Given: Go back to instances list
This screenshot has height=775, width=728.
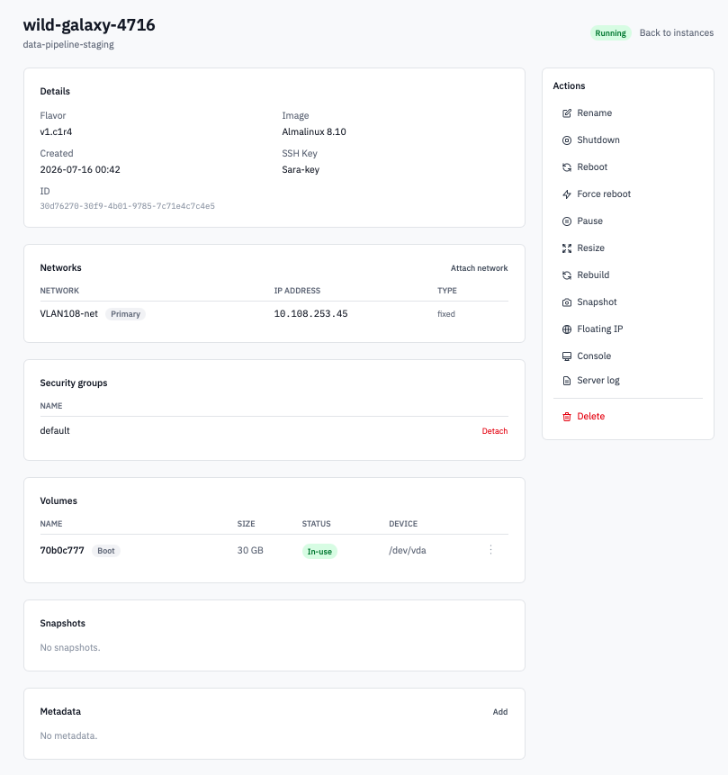Looking at the screenshot, I should coord(676,32).
